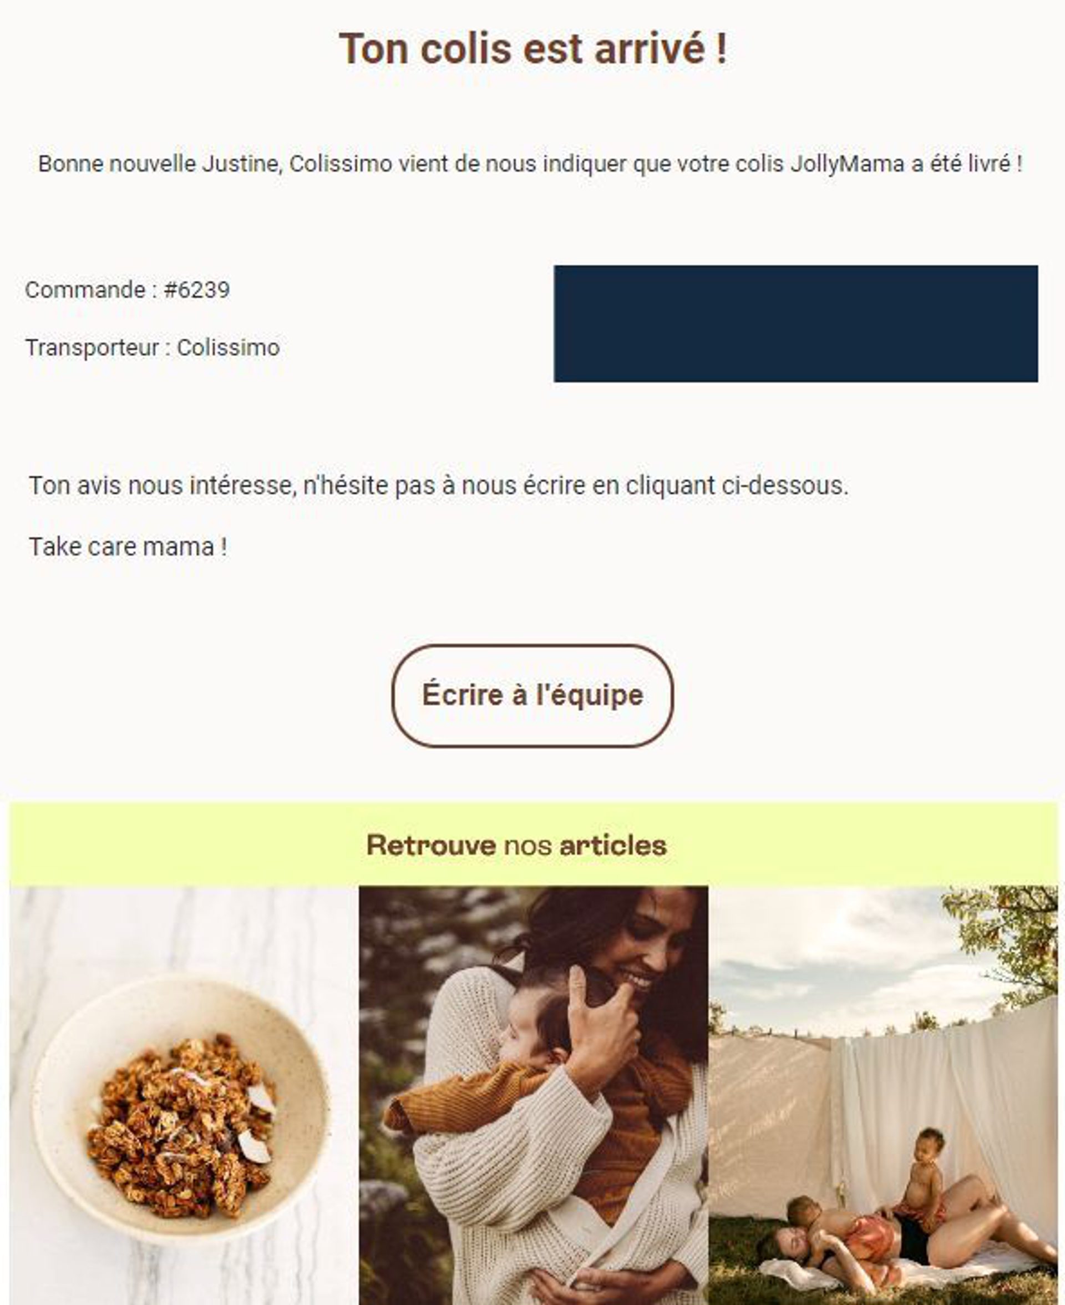
Task: Click the tree foliage in the right photo
Action: 1006,939
